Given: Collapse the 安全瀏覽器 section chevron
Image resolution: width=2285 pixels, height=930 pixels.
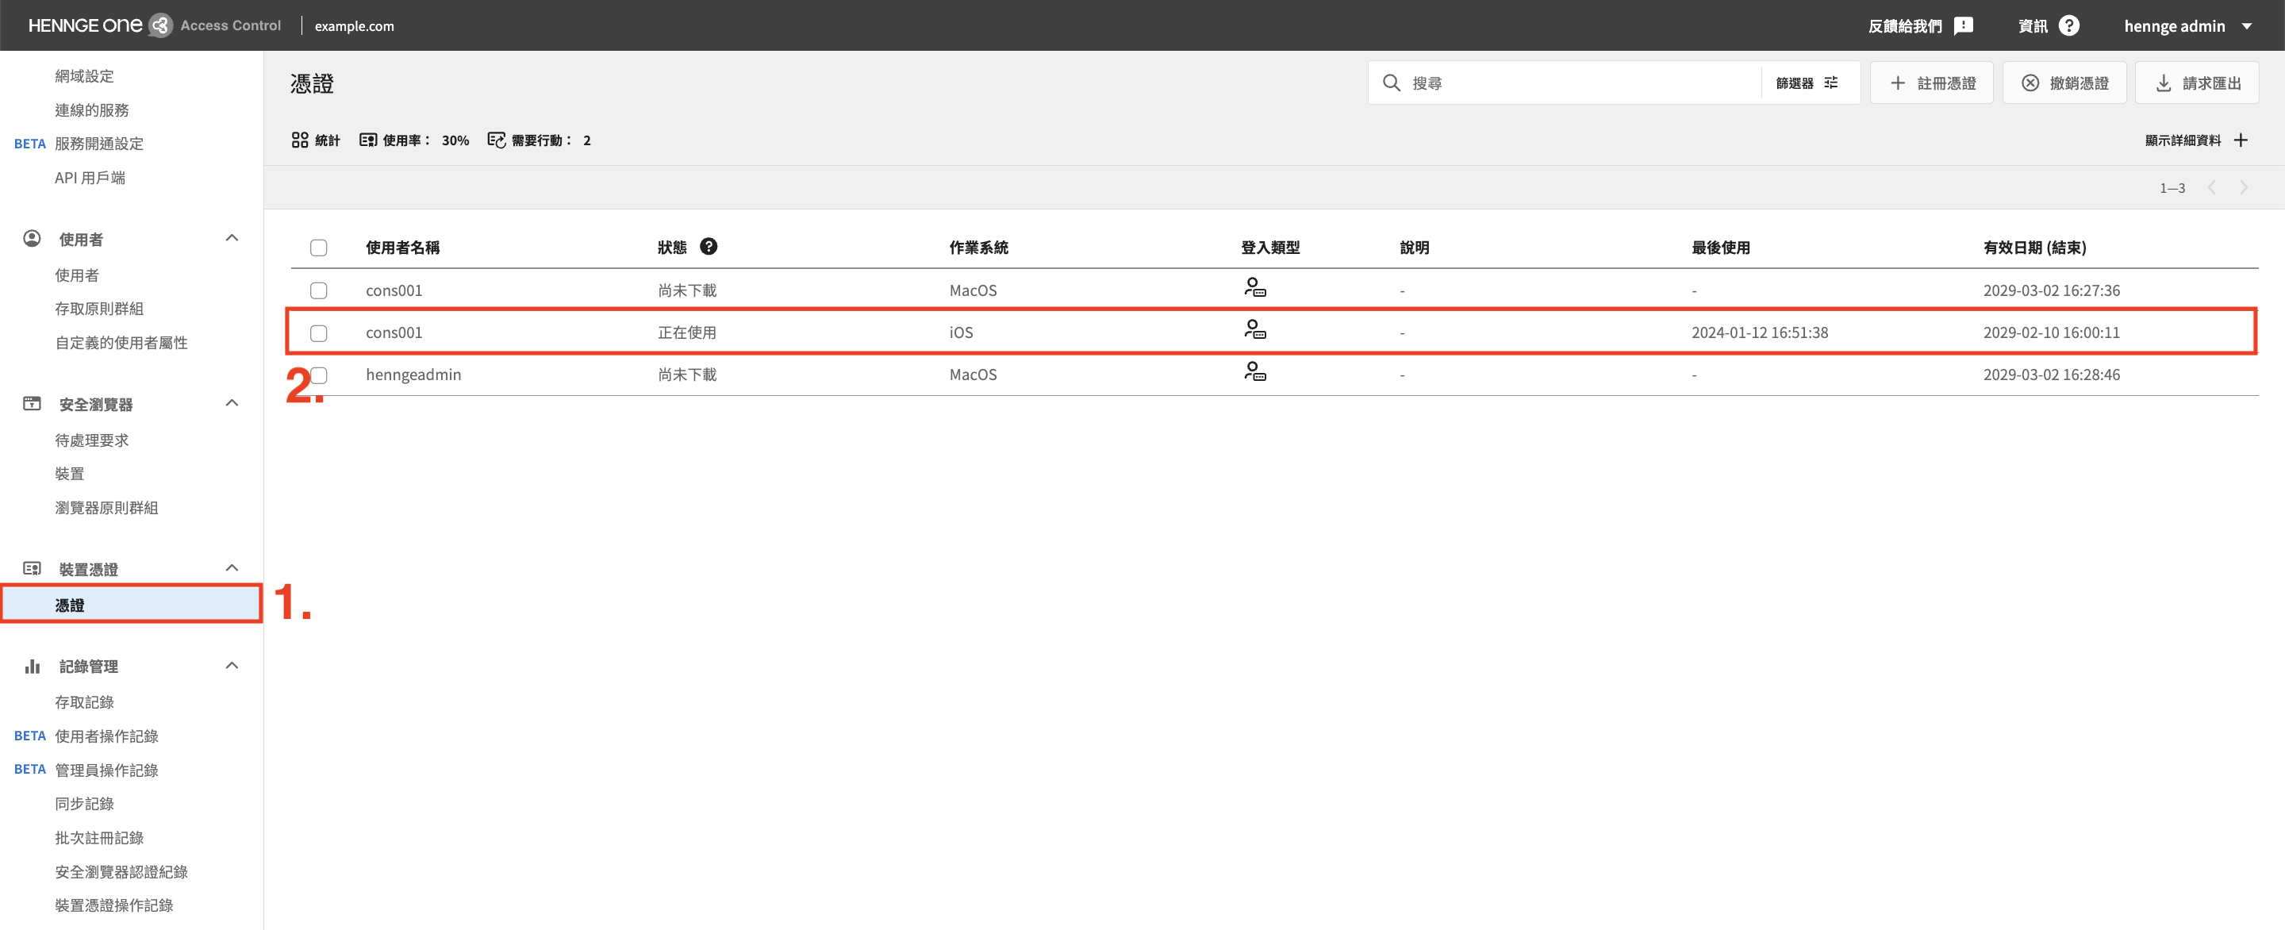Looking at the screenshot, I should coord(232,403).
